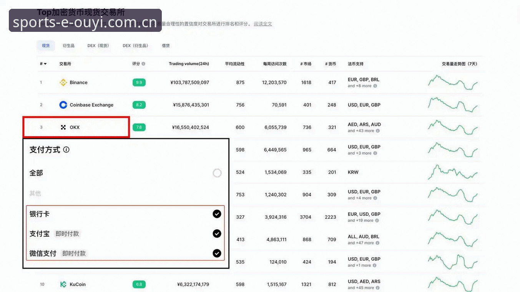The width and height of the screenshot is (520, 292).
Task: Click info icon beside 评分 header
Action: pos(143,64)
